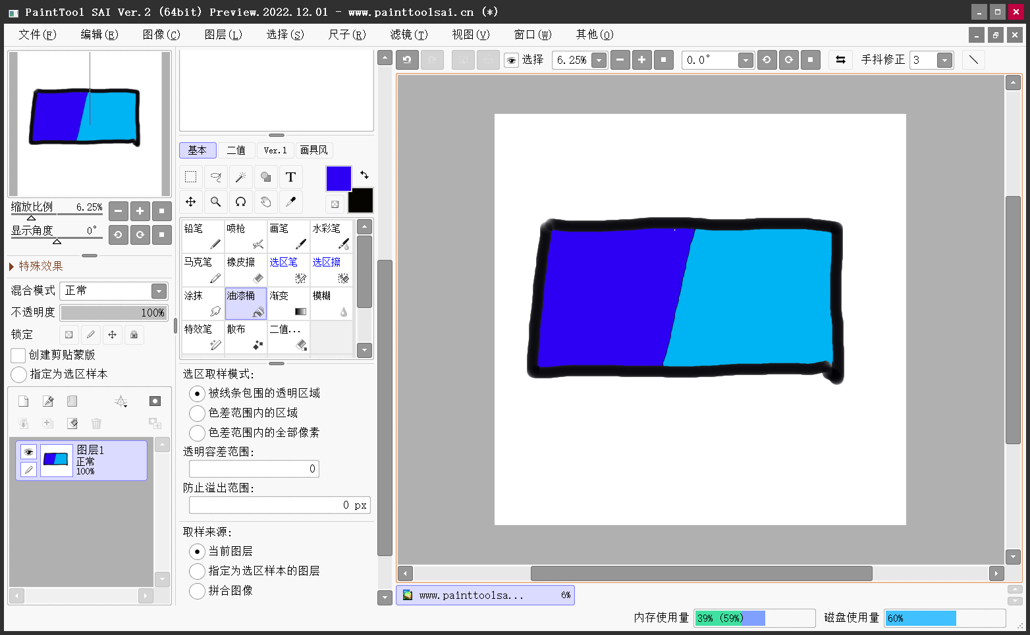Open the 图层 menu
The image size is (1030, 635).
[223, 34]
